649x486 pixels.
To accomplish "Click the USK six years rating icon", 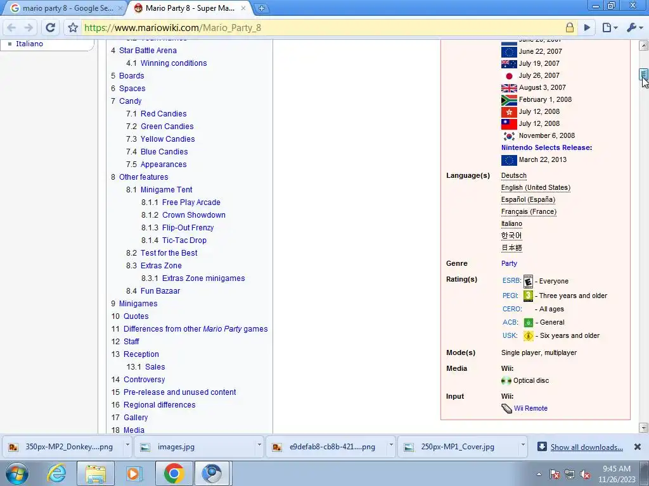I will (x=528, y=336).
